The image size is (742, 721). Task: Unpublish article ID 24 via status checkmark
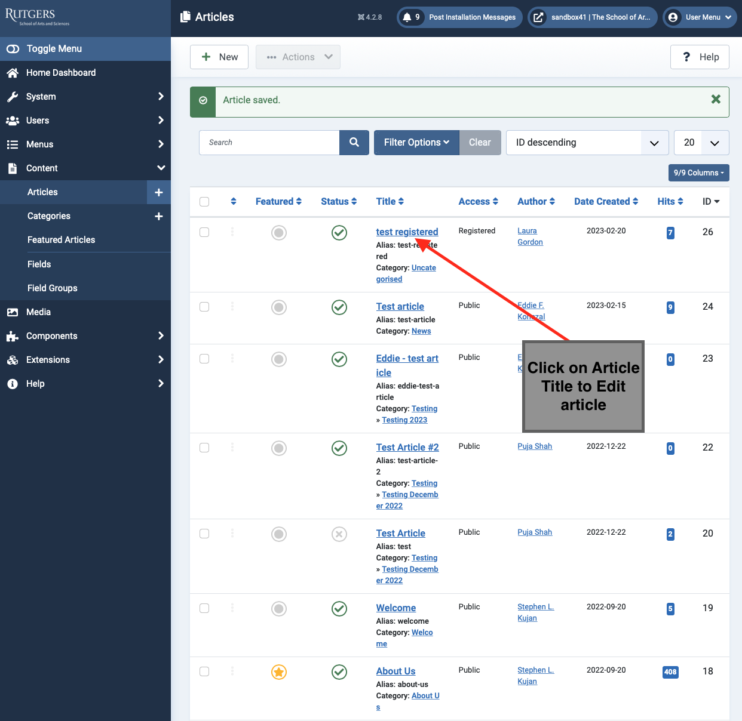339,307
